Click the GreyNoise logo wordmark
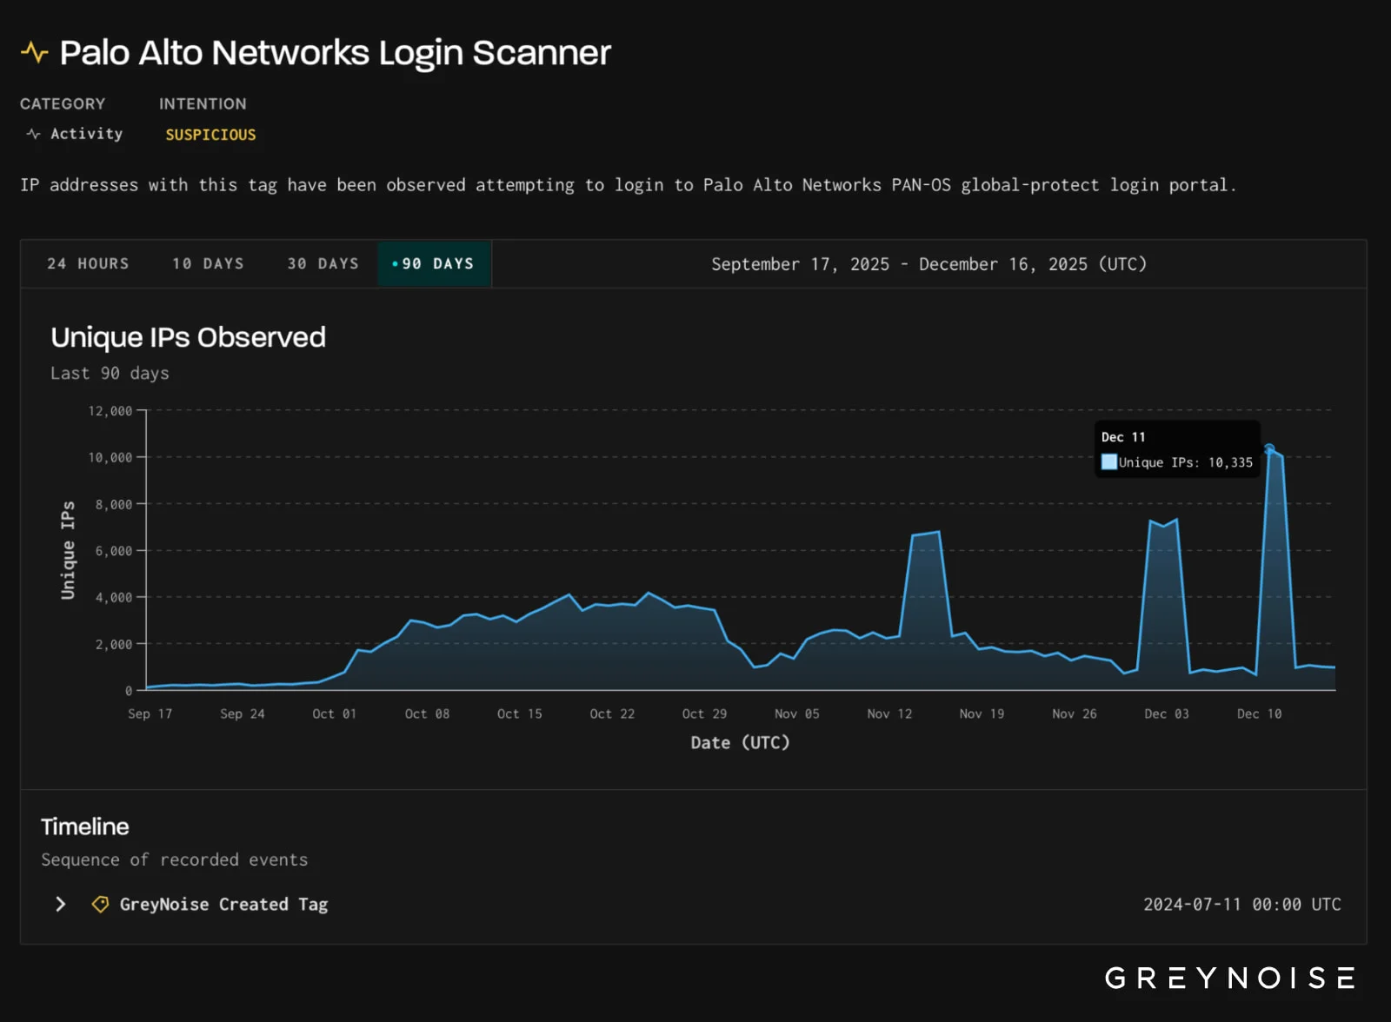This screenshot has height=1022, width=1391. point(1228,978)
